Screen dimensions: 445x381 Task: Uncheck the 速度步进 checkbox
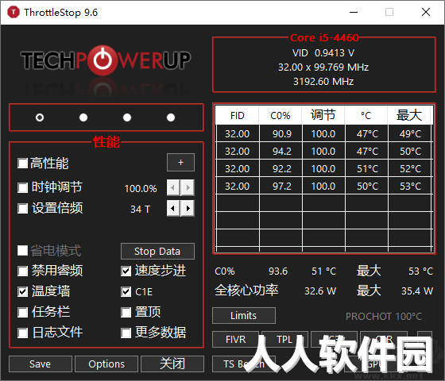[x=126, y=271]
